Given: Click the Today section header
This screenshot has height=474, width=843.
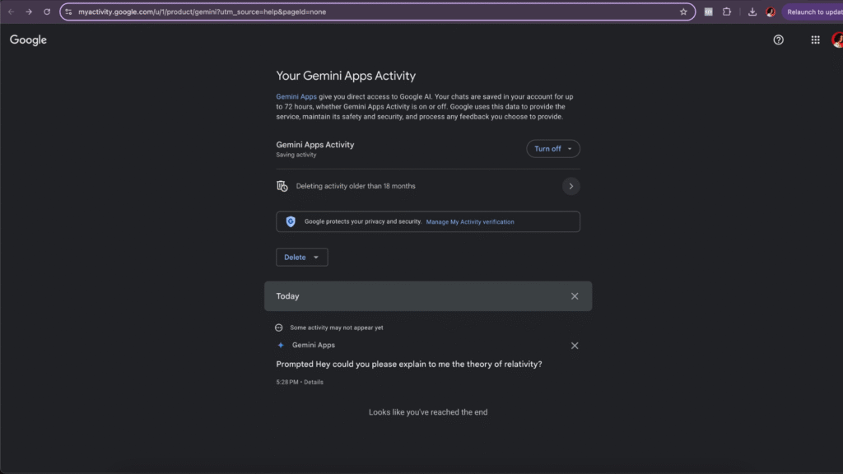Looking at the screenshot, I should click(x=428, y=296).
